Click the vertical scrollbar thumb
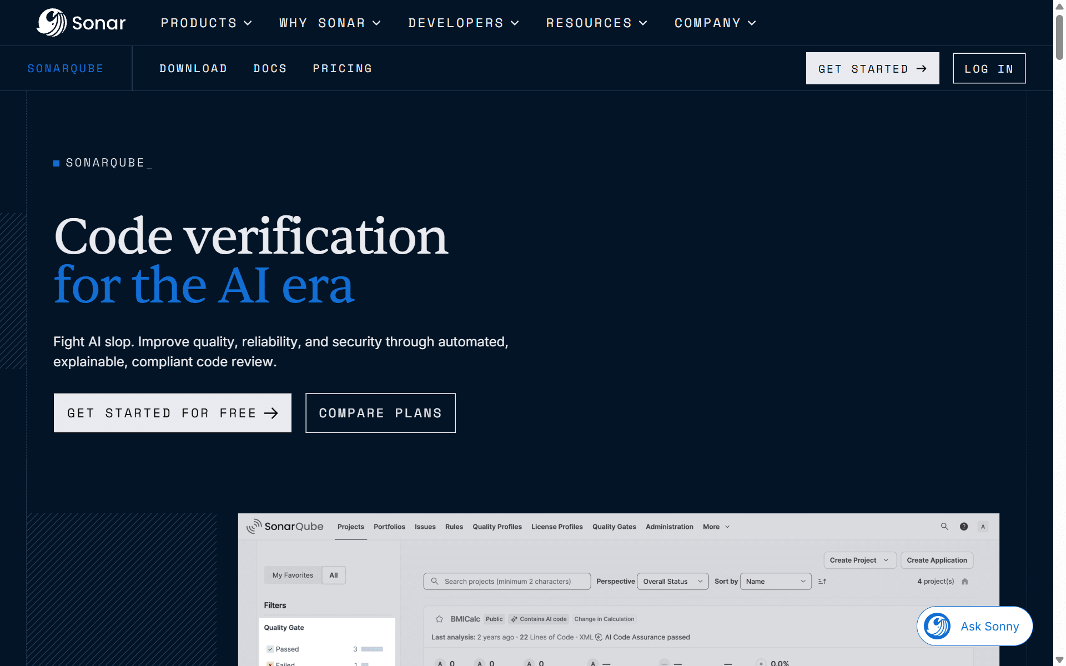Image resolution: width=1066 pixels, height=666 pixels. [x=1059, y=37]
